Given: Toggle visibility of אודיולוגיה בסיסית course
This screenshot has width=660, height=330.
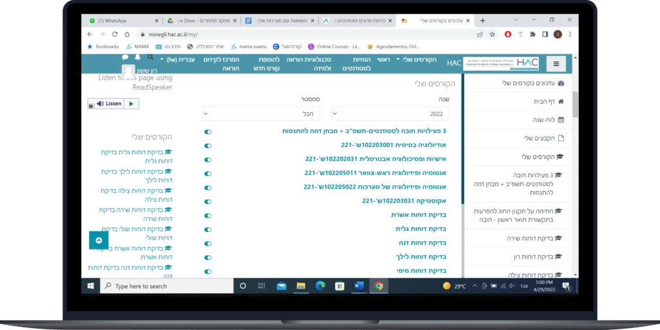Looking at the screenshot, I should click(208, 145).
